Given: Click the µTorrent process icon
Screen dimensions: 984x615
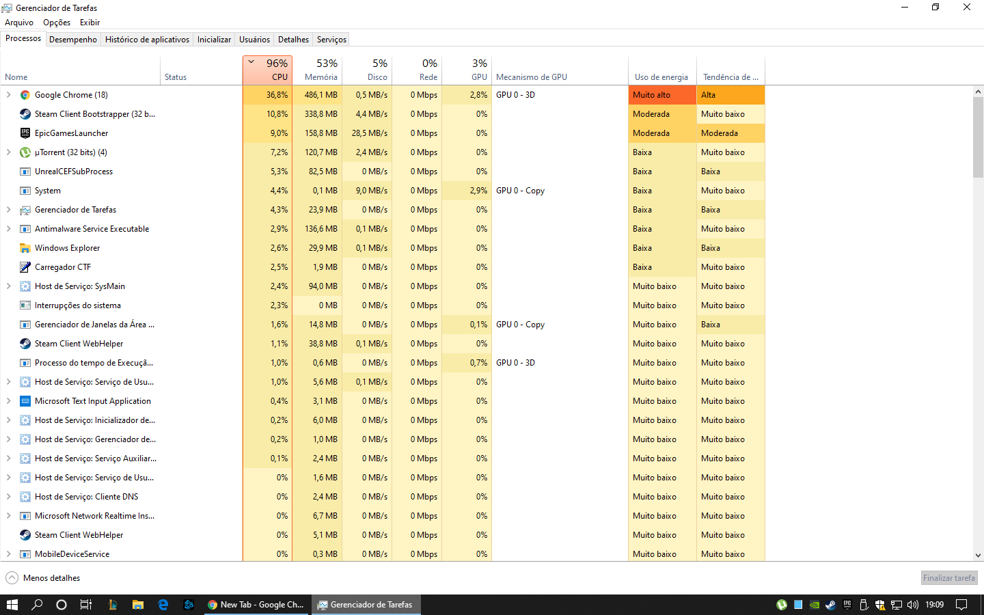Looking at the screenshot, I should (25, 152).
